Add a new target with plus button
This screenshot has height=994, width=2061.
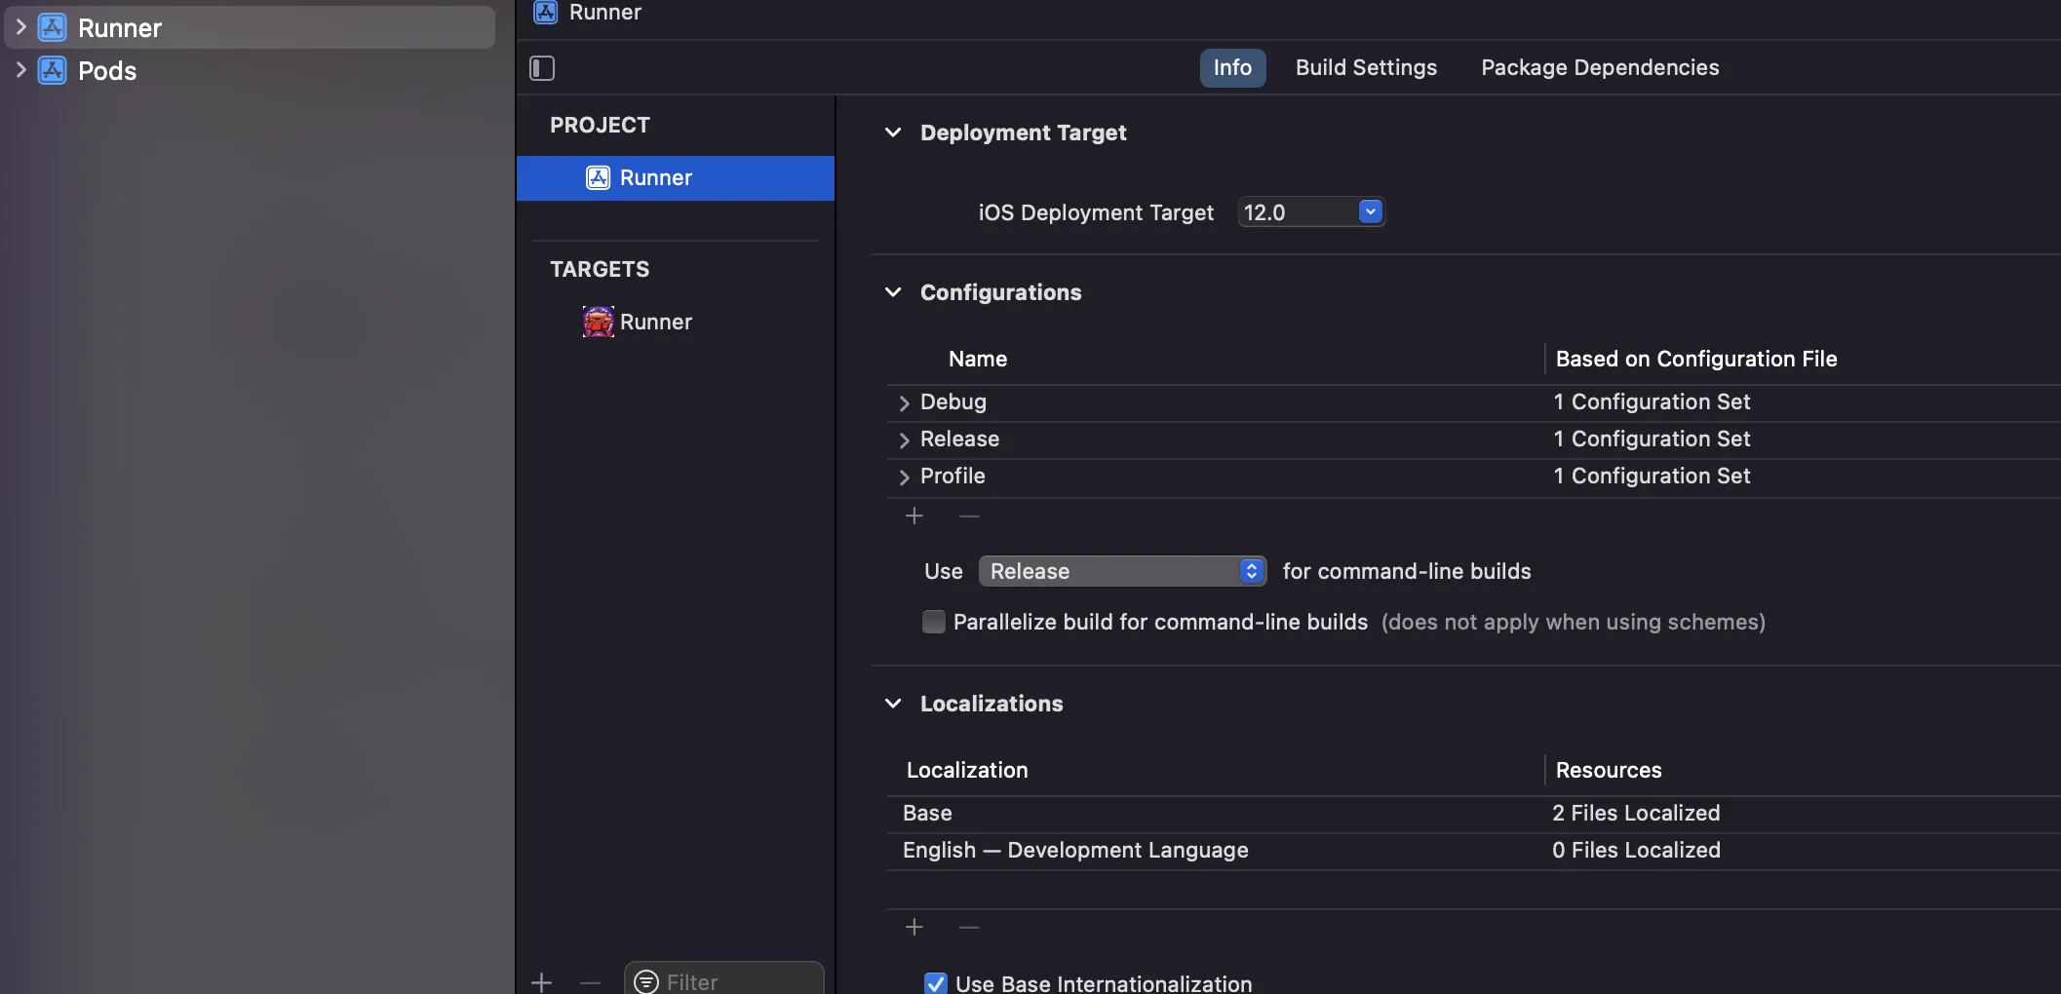pyautogui.click(x=542, y=982)
